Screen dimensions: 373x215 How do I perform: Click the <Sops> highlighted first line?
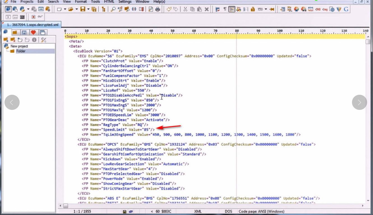tap(215, 36)
